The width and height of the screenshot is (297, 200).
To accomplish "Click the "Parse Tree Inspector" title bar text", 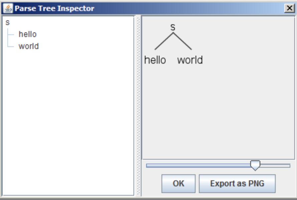I will [54, 8].
